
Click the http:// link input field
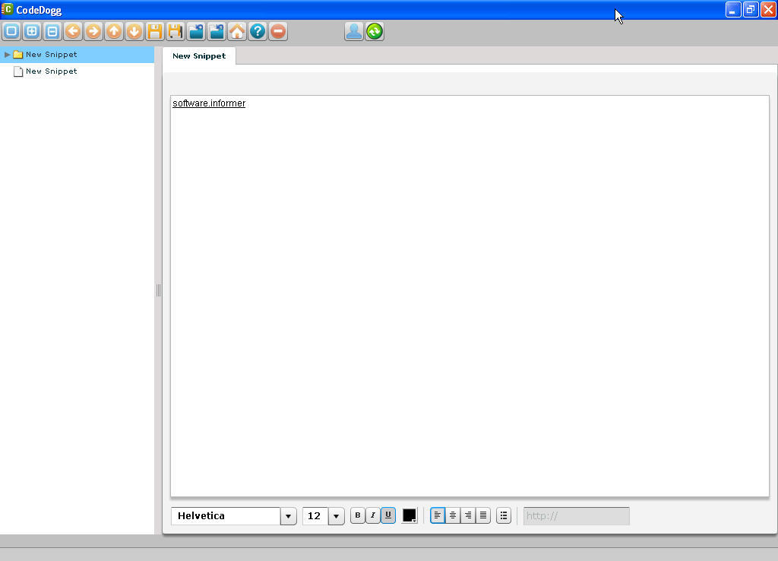point(577,516)
